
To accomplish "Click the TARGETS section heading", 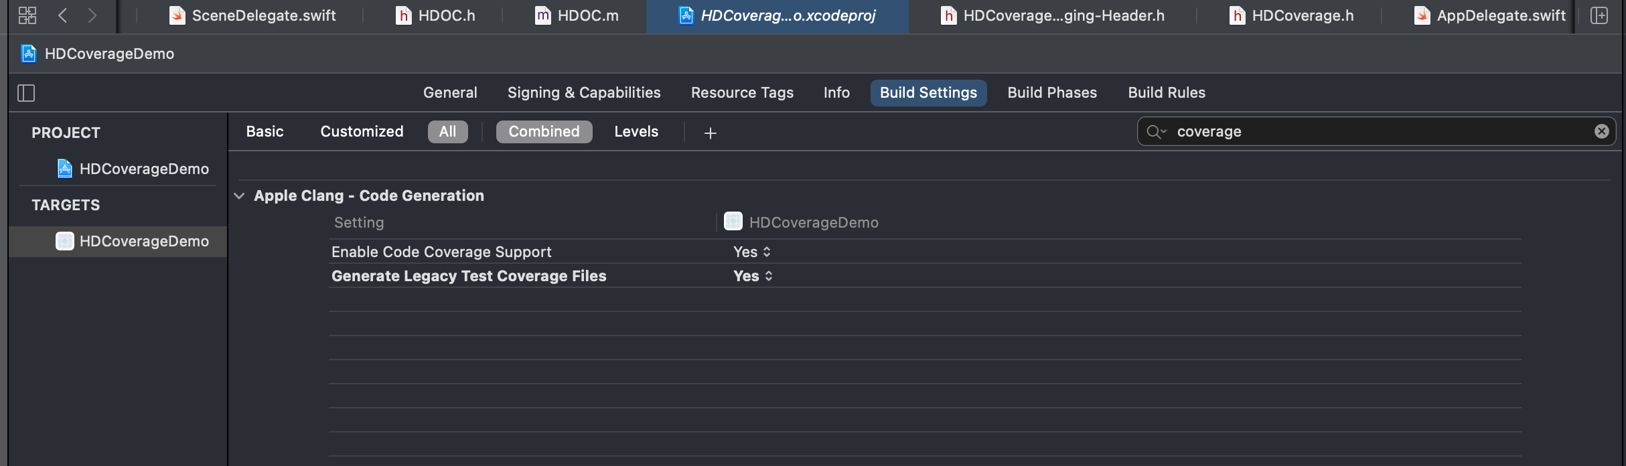I will (x=66, y=205).
